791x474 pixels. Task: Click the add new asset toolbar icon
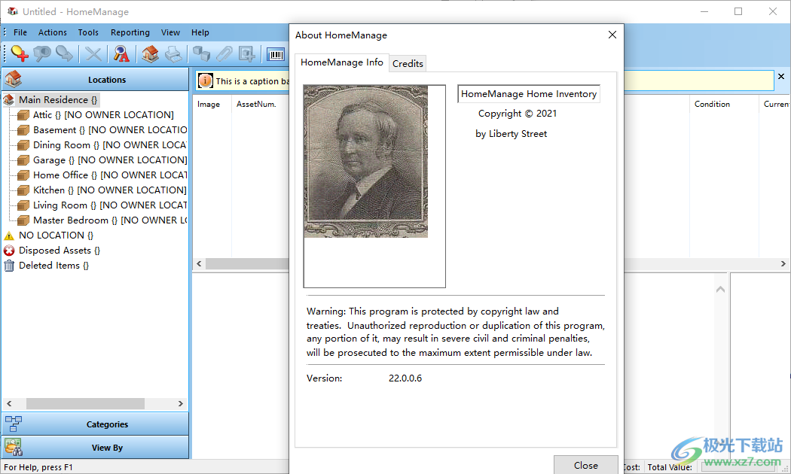click(20, 53)
